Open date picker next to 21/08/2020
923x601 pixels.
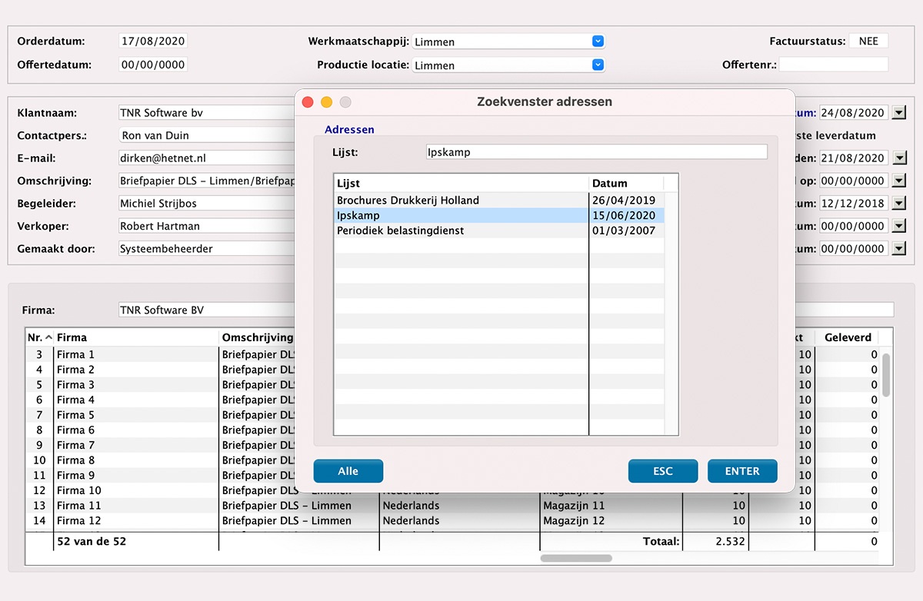click(x=899, y=158)
